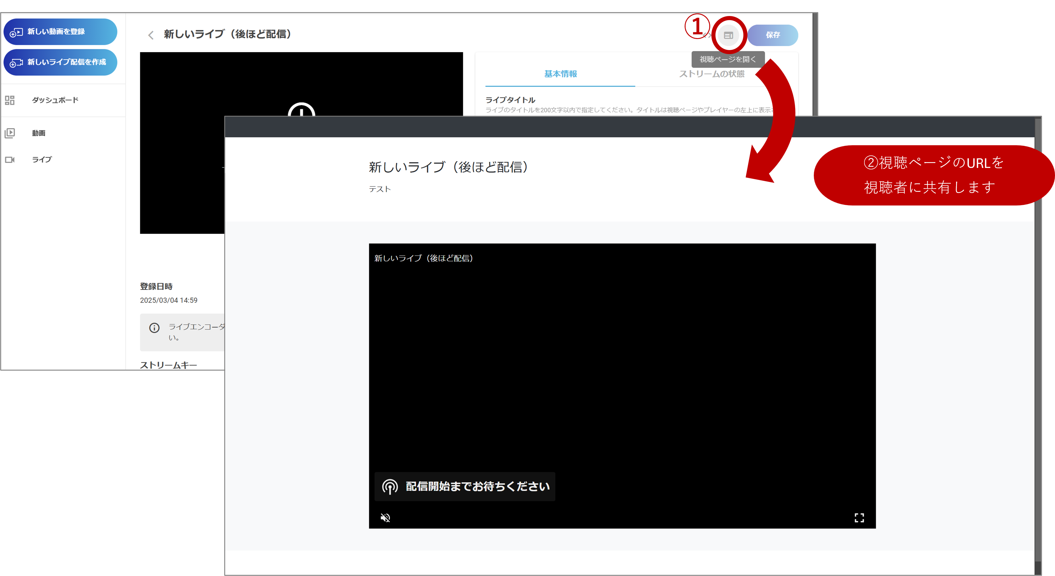Click the player overlay title in the black video
The image size is (1055, 576).
click(424, 258)
